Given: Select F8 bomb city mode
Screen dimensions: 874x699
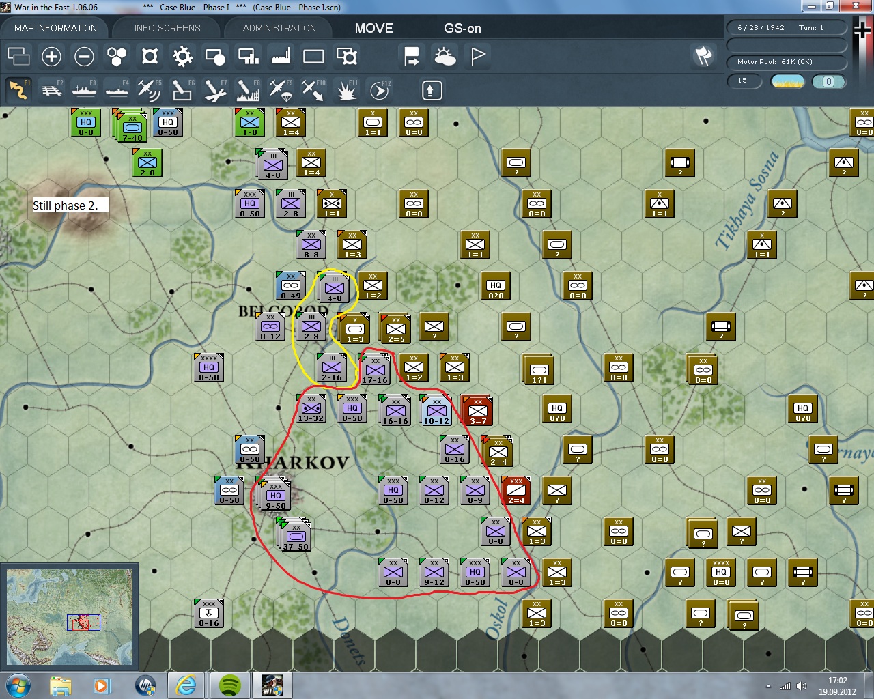Looking at the screenshot, I should (248, 90).
